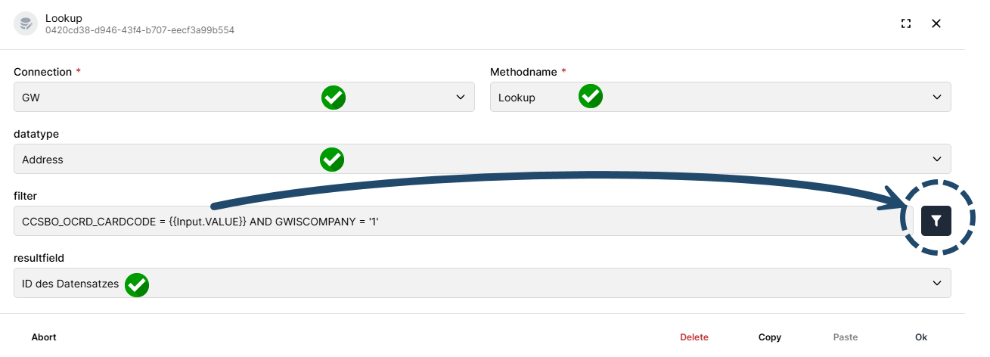Click the Paste button
This screenshot has height=357, width=990.
(x=846, y=337)
